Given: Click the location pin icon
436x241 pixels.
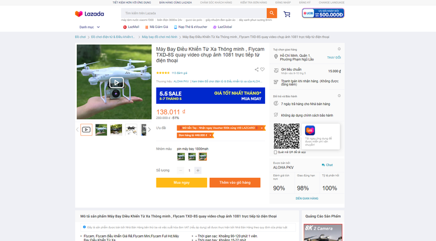Looking at the screenshot, I should click(x=276, y=57).
